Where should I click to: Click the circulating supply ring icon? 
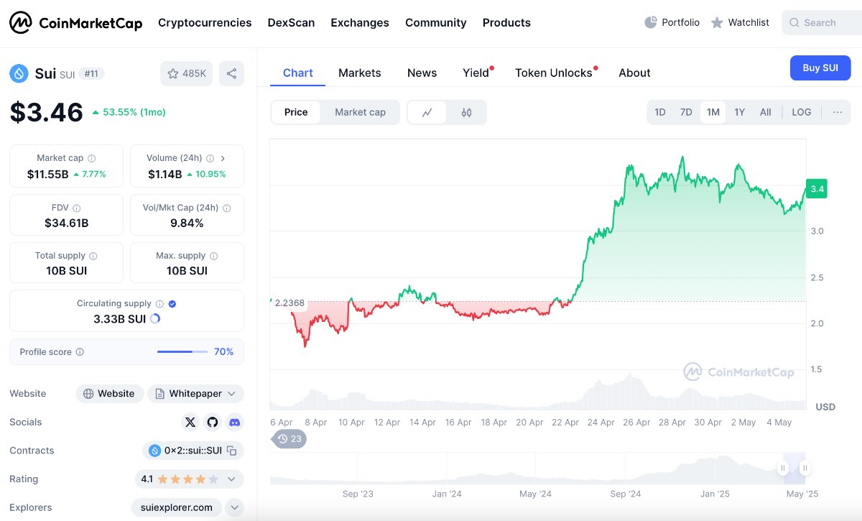coord(155,318)
